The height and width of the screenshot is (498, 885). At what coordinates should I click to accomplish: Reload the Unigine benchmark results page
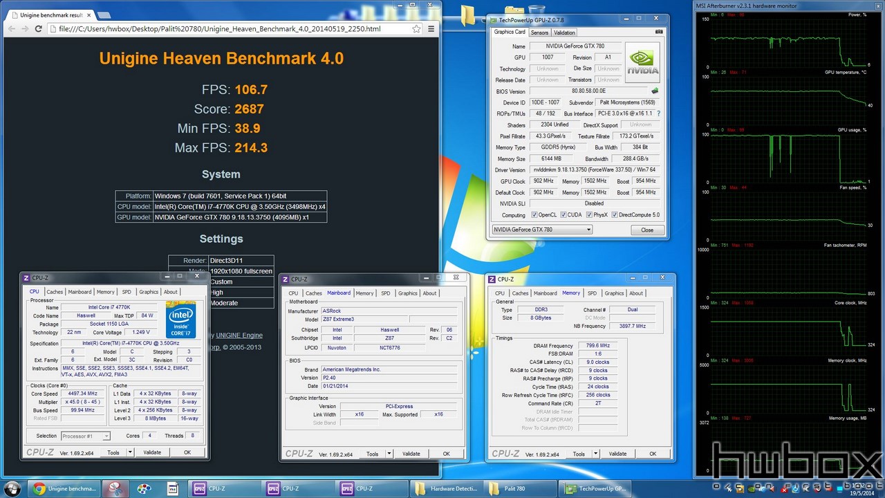point(39,29)
